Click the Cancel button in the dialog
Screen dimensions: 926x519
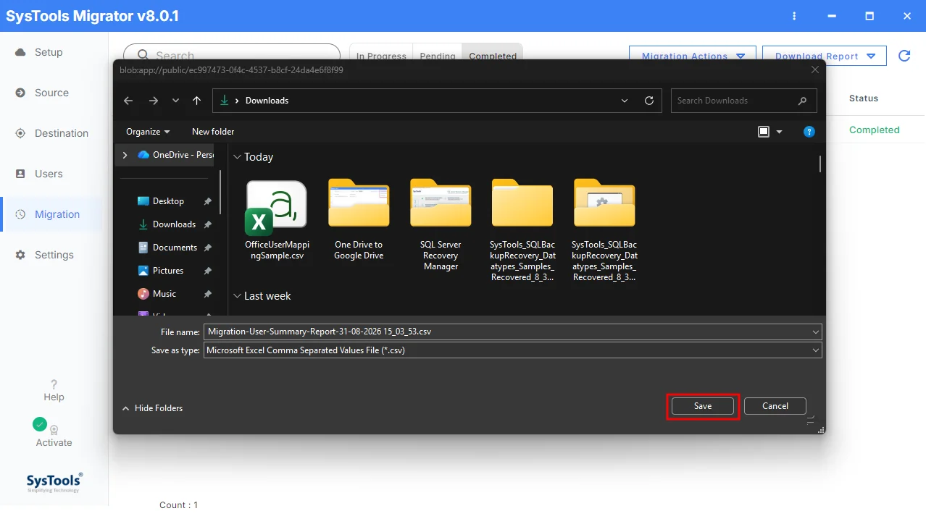[x=775, y=406]
